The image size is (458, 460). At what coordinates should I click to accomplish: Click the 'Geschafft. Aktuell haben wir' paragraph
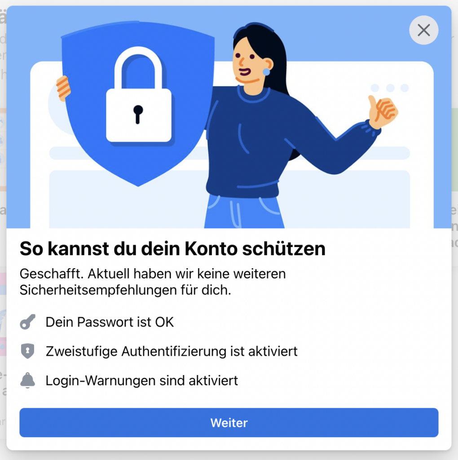point(153,282)
